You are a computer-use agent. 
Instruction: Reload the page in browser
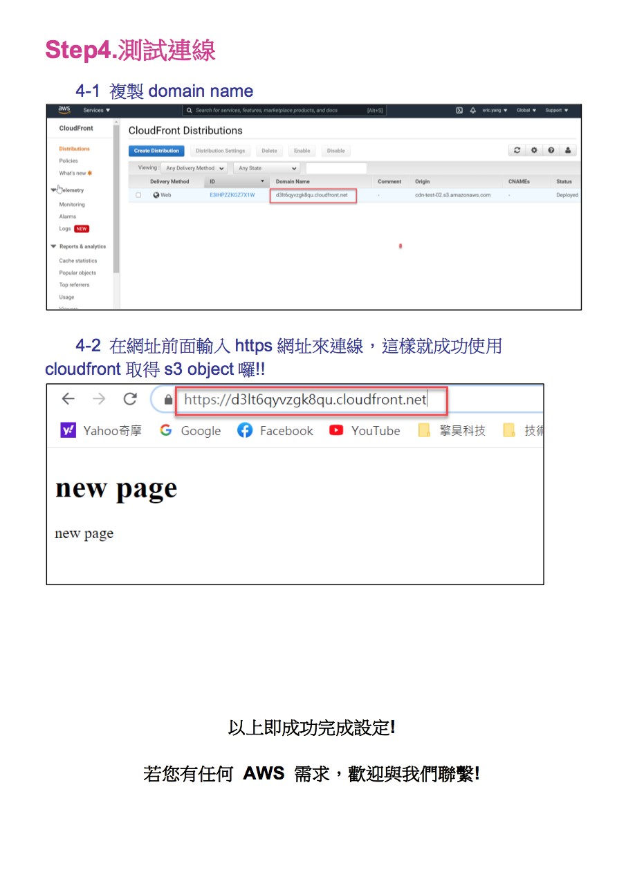coord(130,399)
